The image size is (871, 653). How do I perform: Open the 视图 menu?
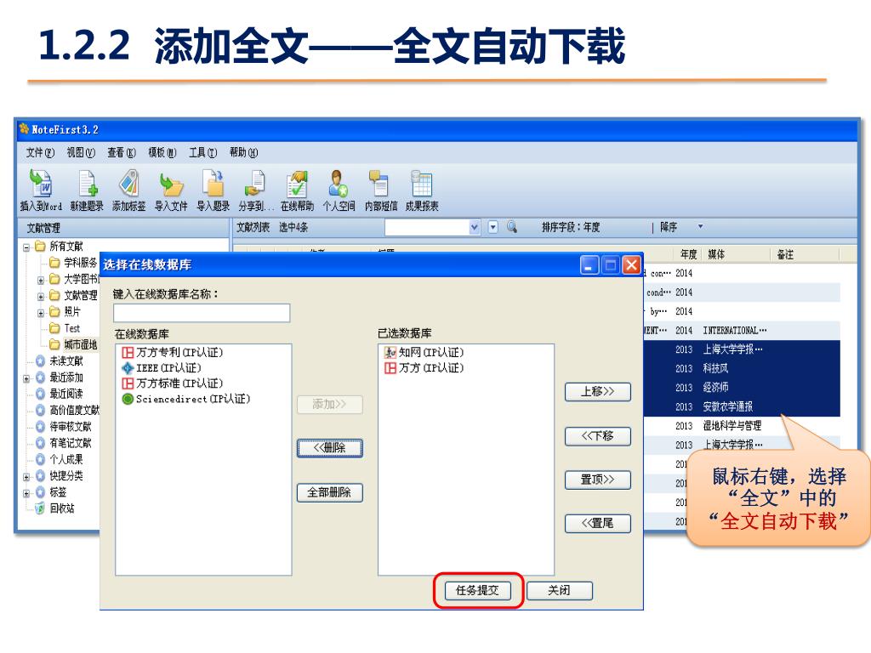tap(81, 152)
